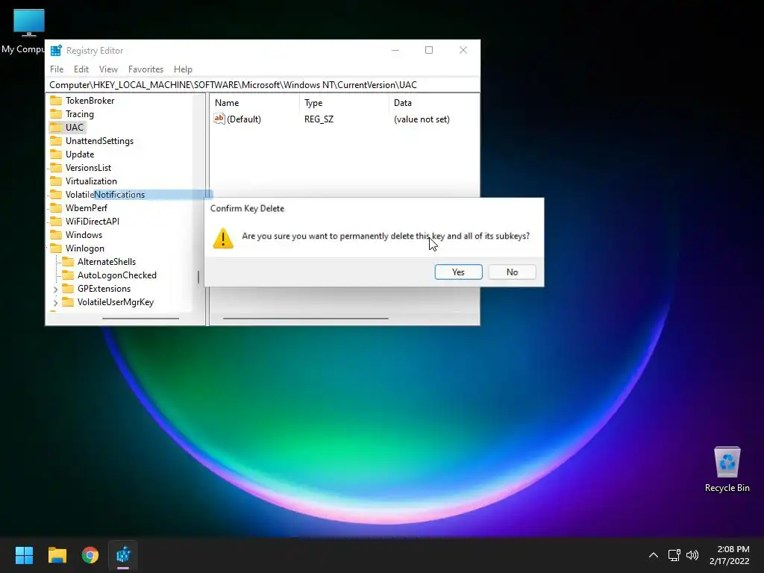Maximize the Registry Editor window

tap(429, 50)
